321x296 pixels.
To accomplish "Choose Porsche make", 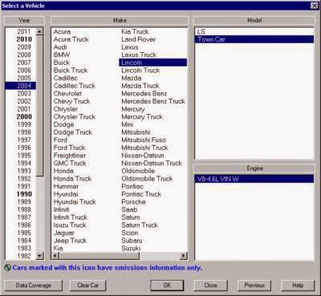I will pyautogui.click(x=133, y=202).
